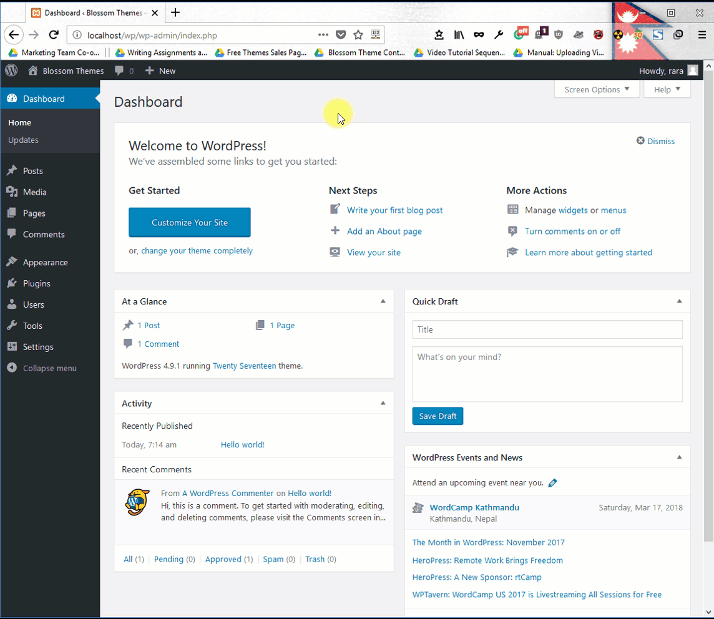Filter comments by Pending
The width and height of the screenshot is (714, 619).
click(x=169, y=559)
